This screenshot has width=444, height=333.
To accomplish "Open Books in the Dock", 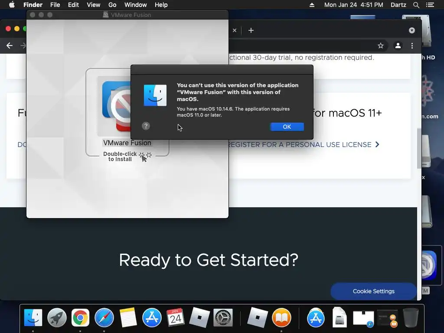I will tap(281, 317).
